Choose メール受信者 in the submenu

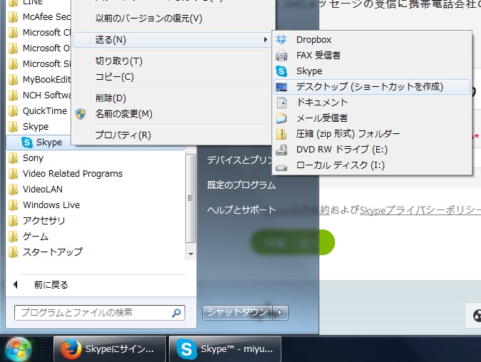(371, 118)
